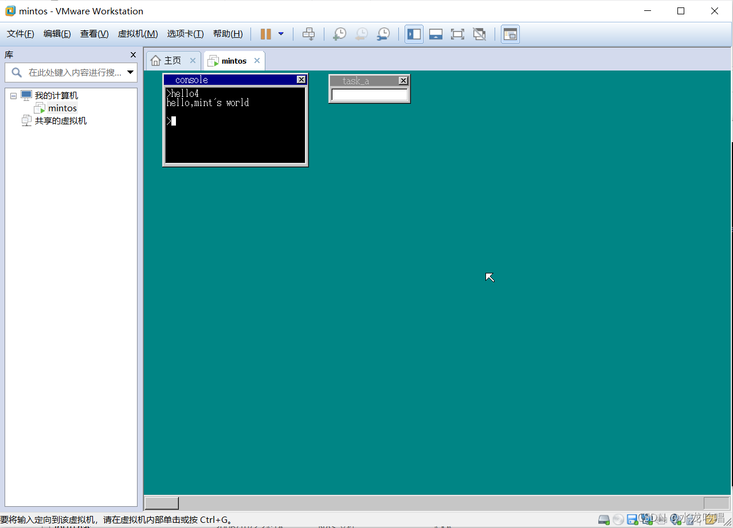Click the search magnifier icon in library

pyautogui.click(x=17, y=72)
